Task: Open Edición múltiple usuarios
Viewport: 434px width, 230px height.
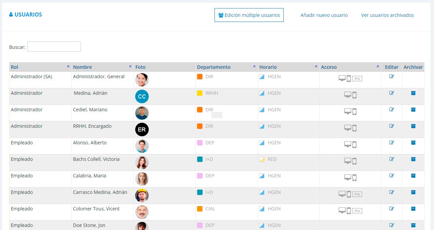Action: coord(249,15)
